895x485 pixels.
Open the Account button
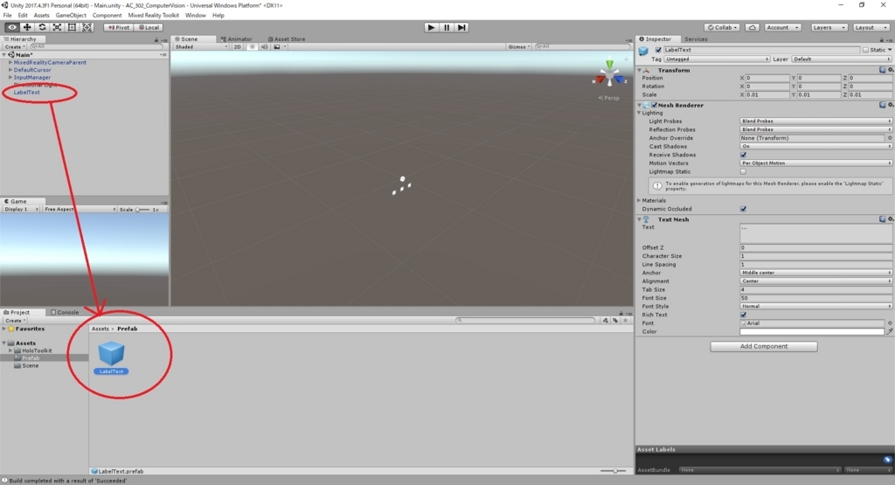point(782,27)
